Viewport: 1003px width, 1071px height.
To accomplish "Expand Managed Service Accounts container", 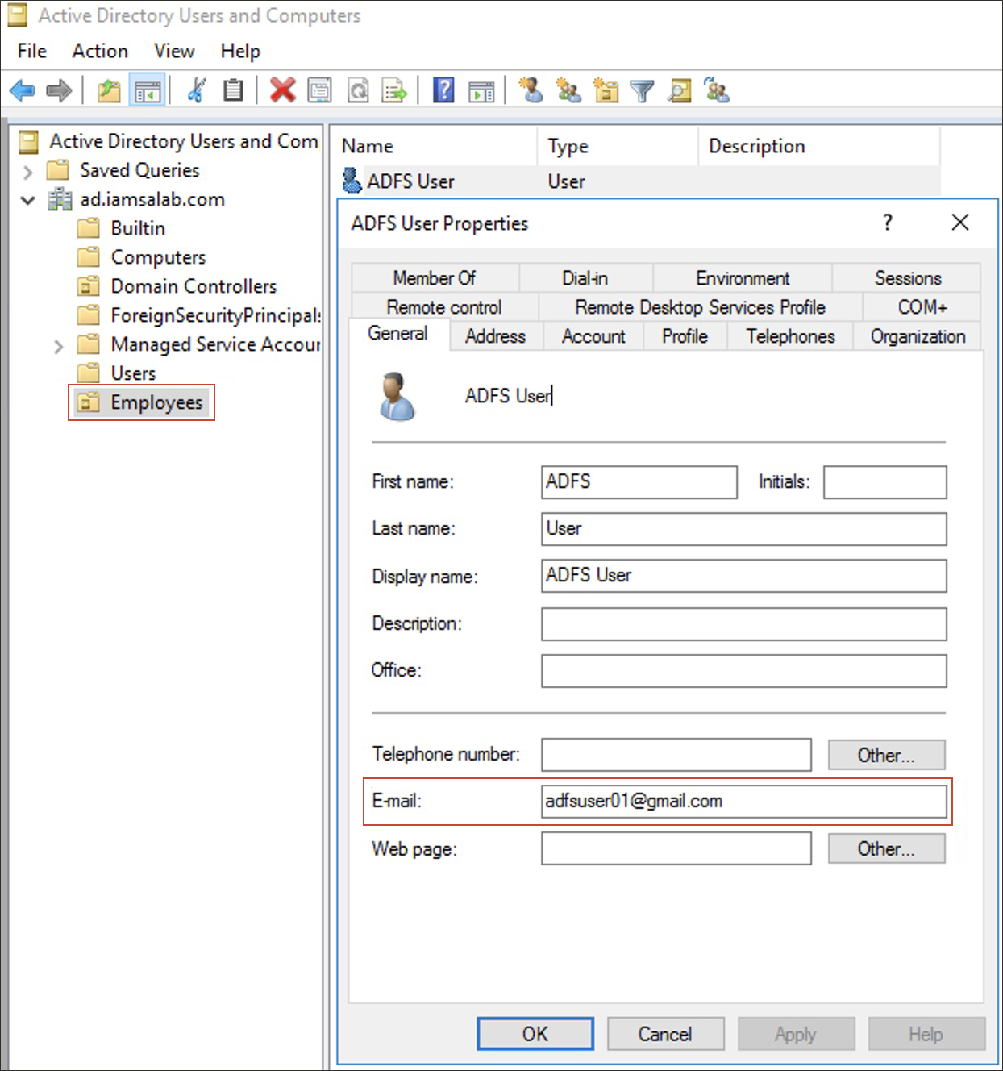I will tap(57, 344).
